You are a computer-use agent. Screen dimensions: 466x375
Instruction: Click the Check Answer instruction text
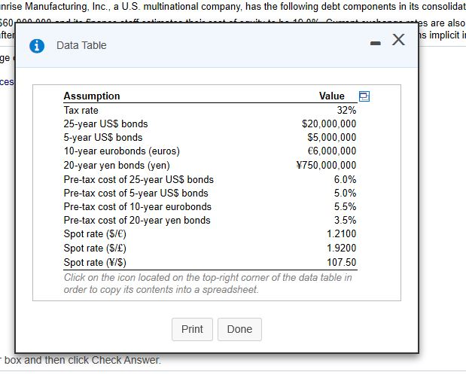81,360
